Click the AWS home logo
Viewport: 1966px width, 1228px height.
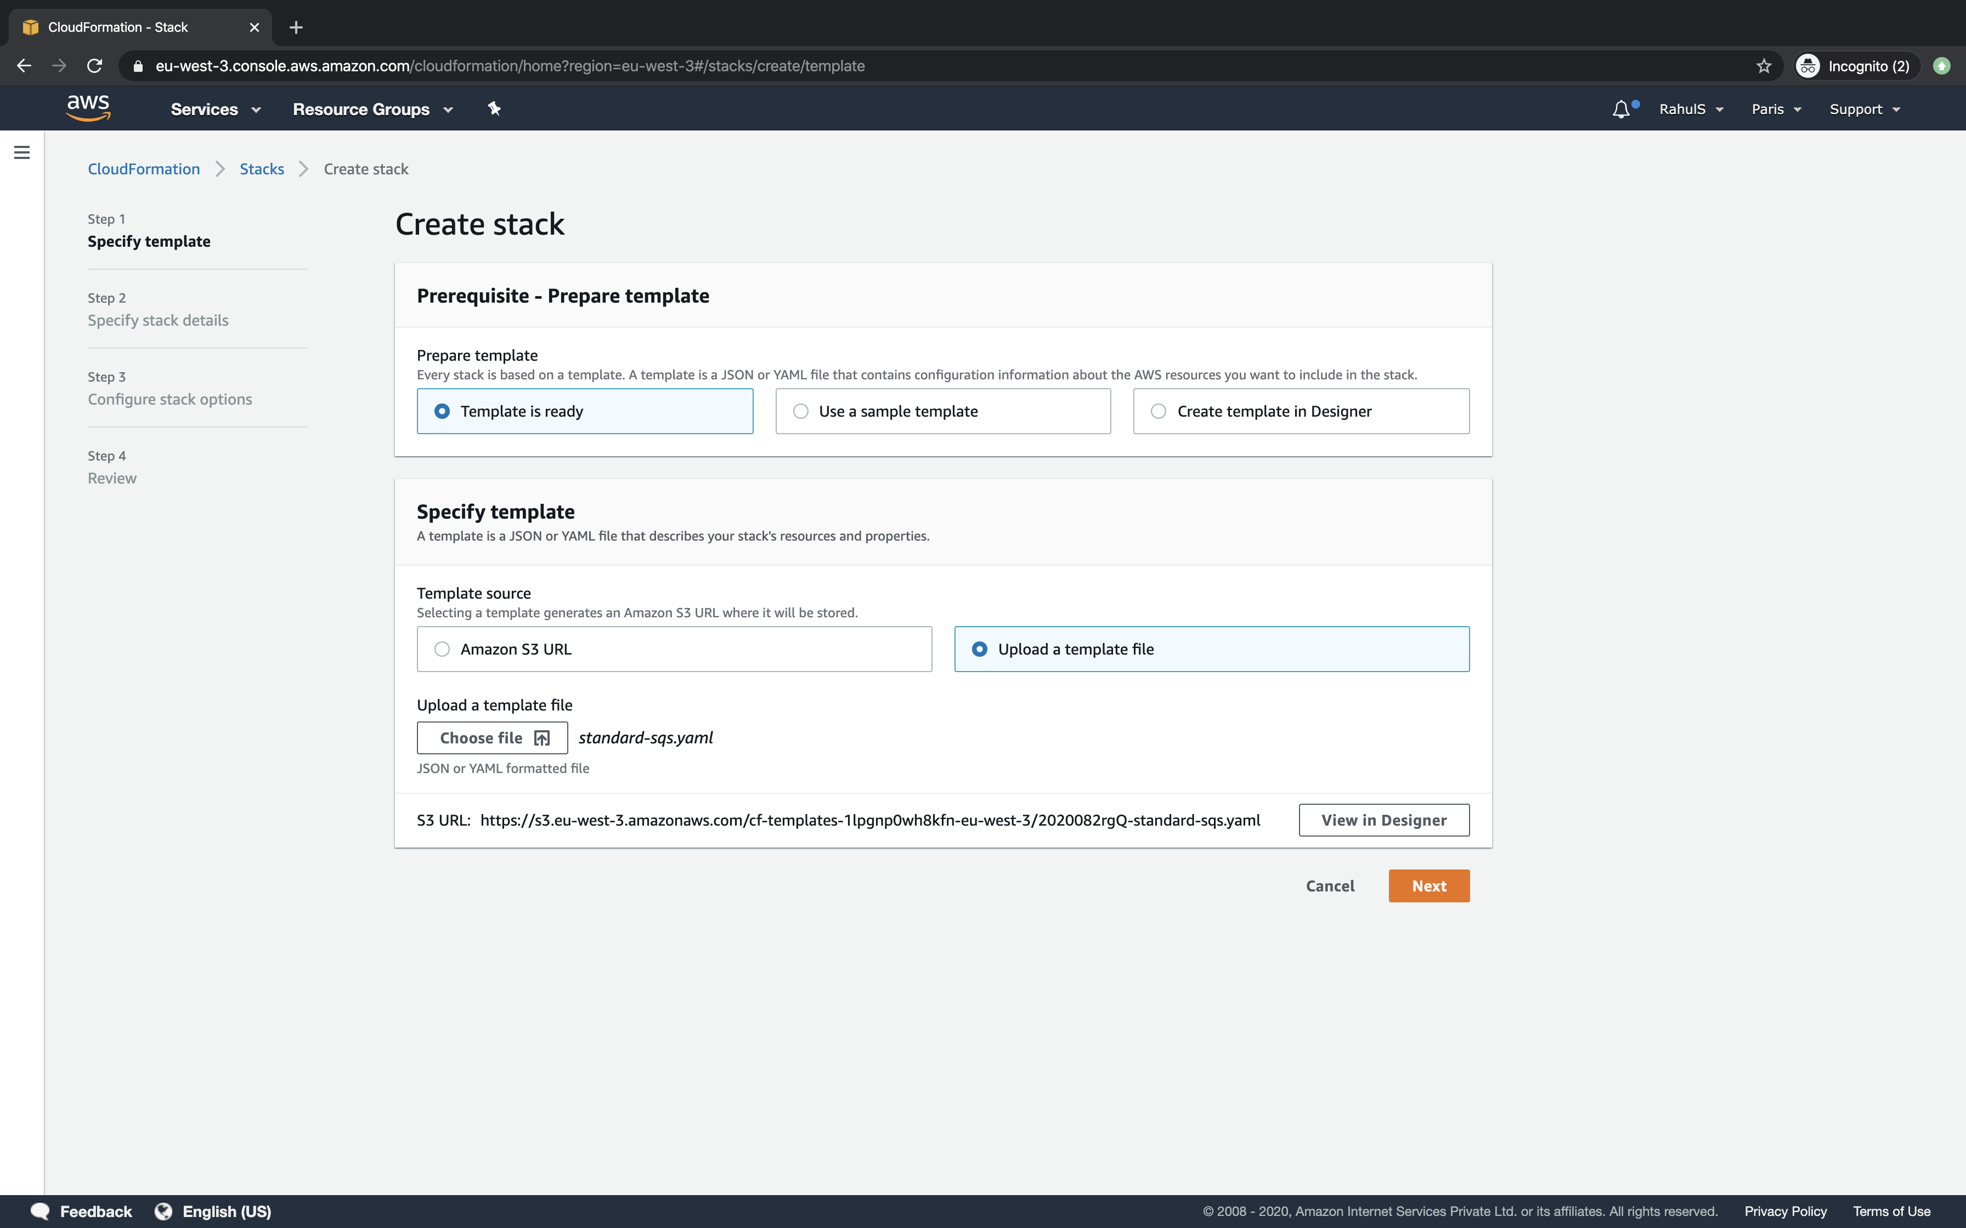(x=88, y=108)
